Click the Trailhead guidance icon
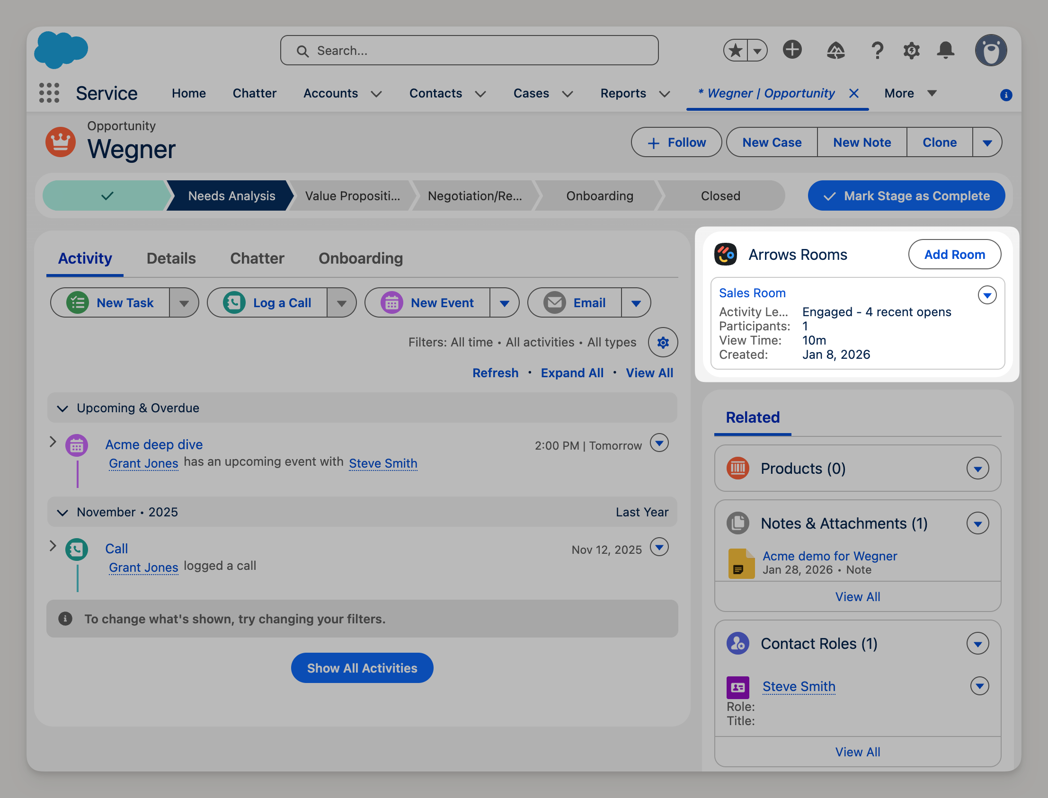 835,50
